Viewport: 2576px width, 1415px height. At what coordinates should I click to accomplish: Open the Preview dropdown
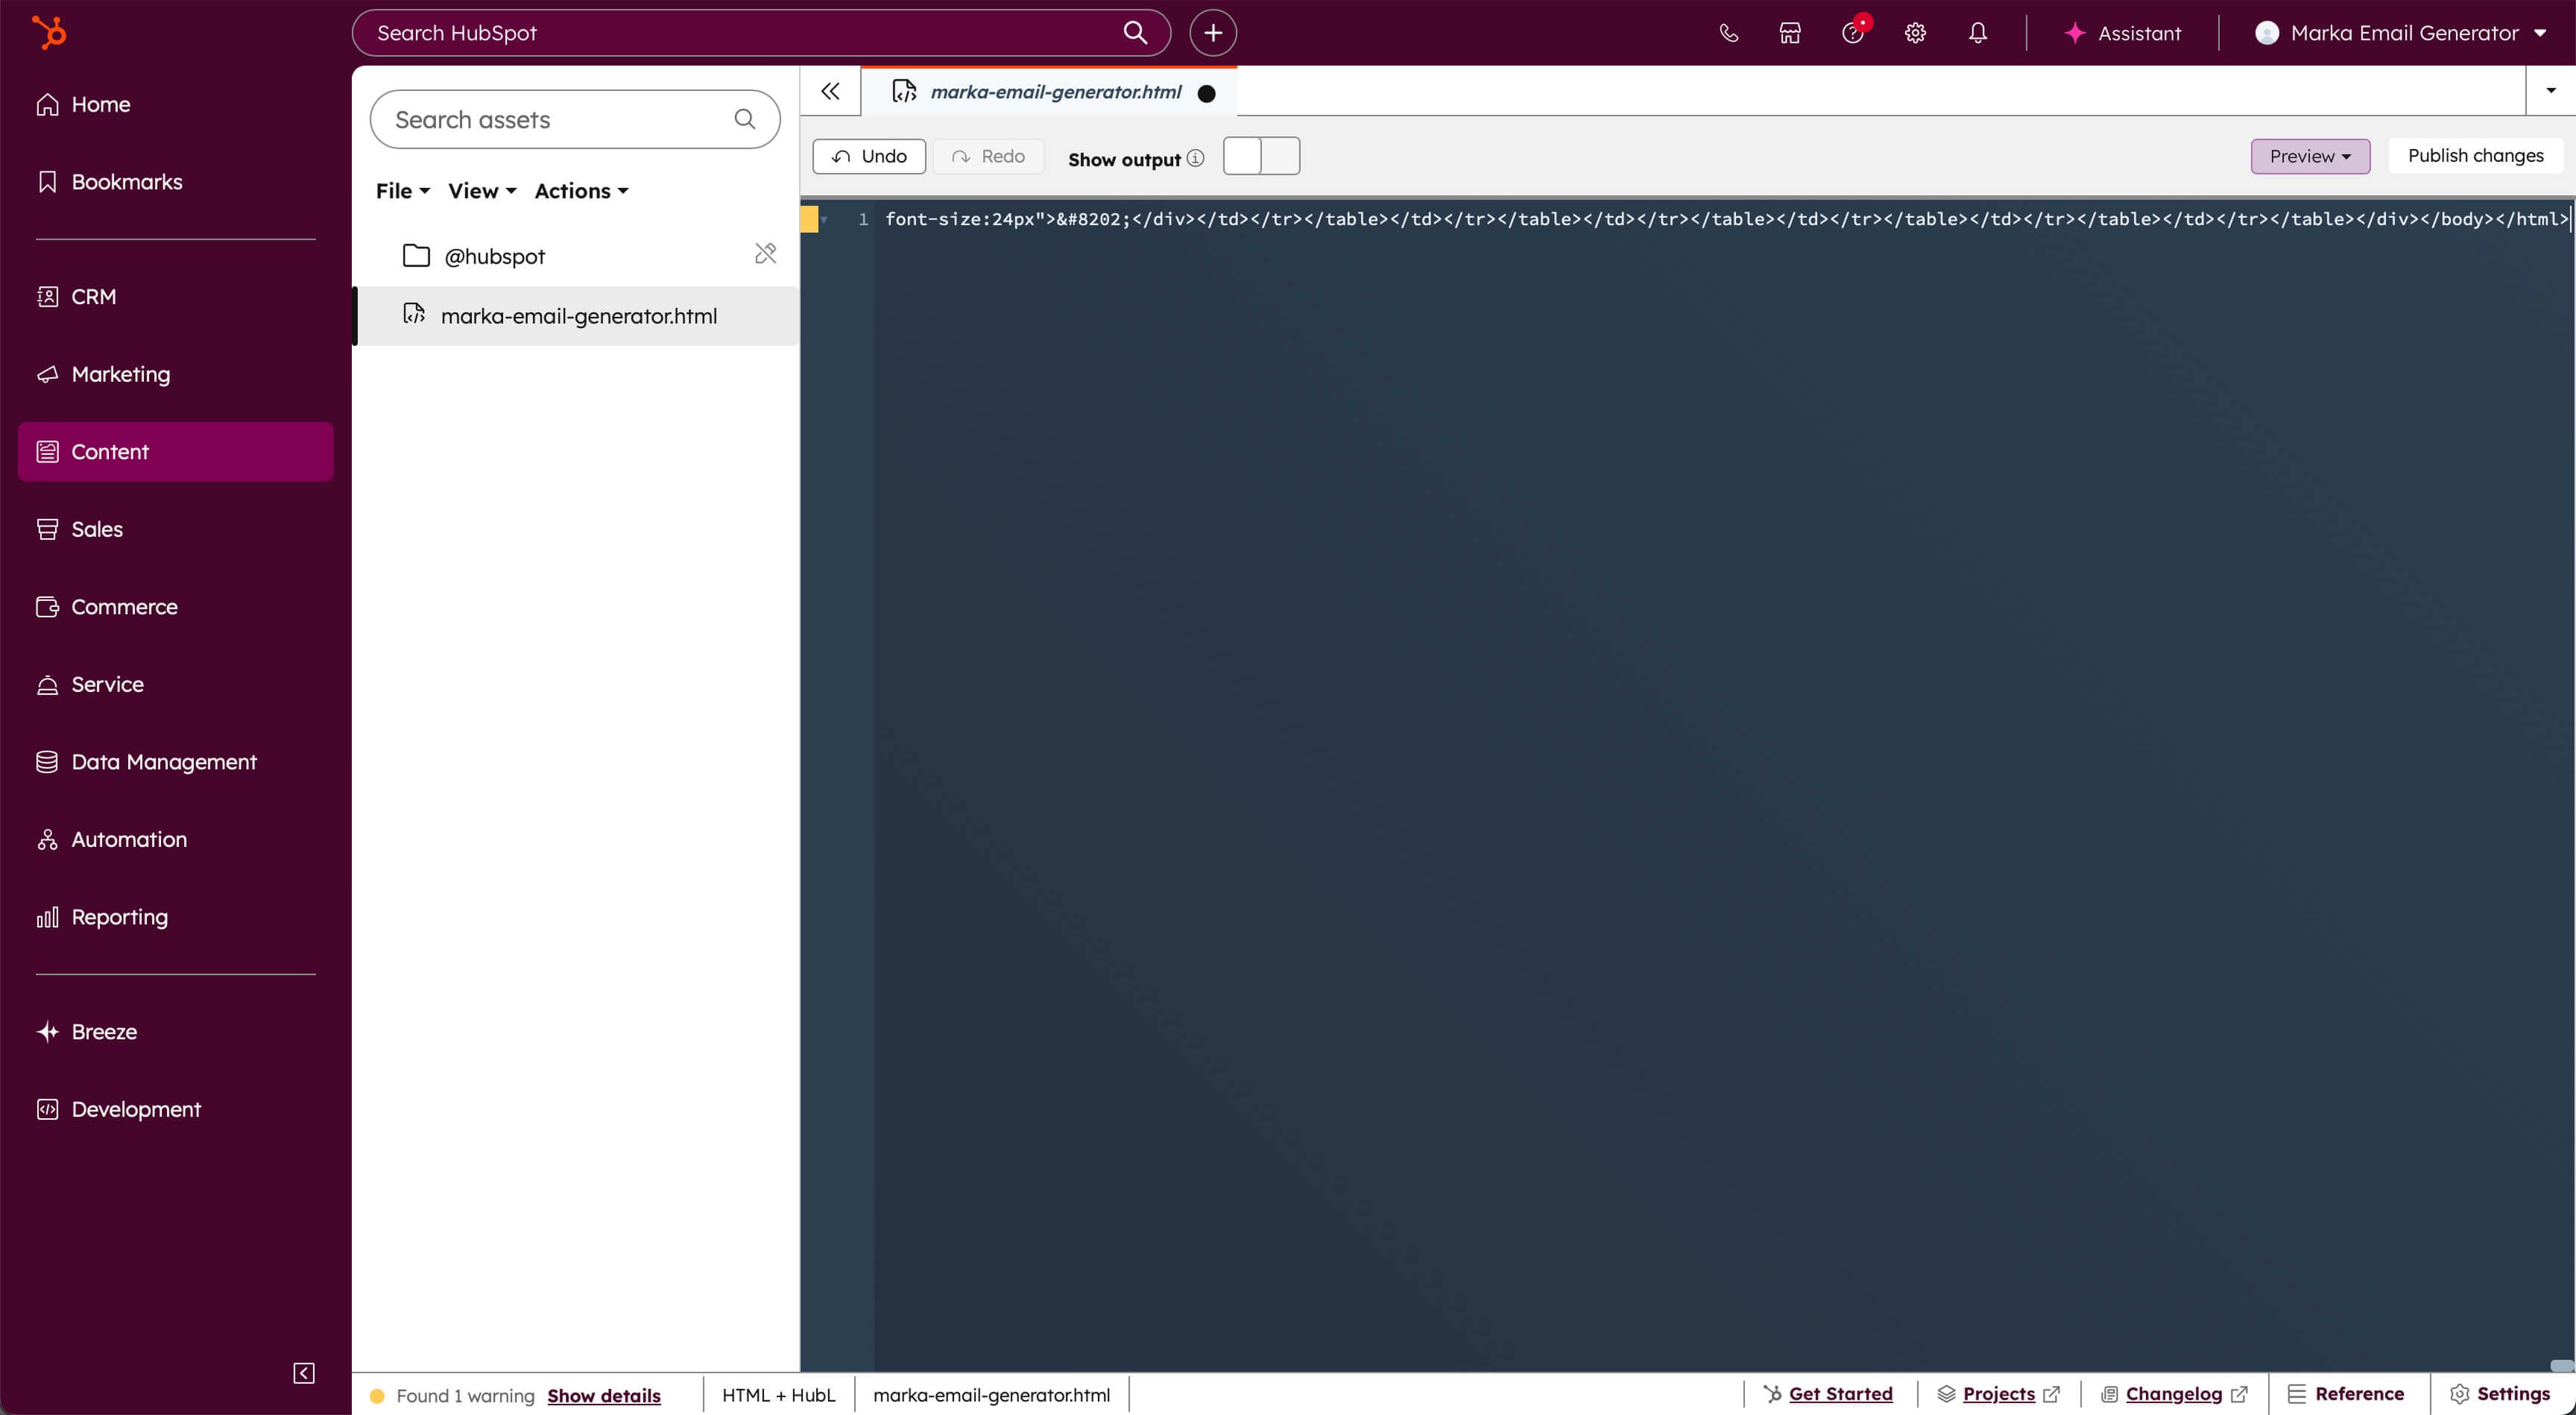coord(2310,156)
